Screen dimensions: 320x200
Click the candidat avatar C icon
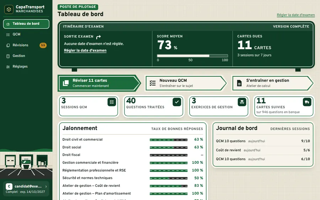(9, 187)
